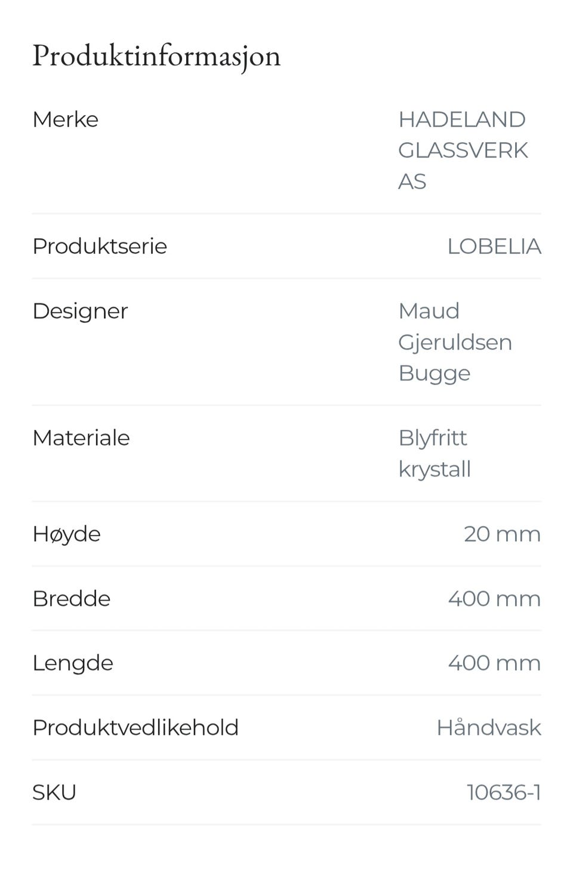Click the Høyde label
Screen dimensions: 573x892
pyautogui.click(x=66, y=534)
